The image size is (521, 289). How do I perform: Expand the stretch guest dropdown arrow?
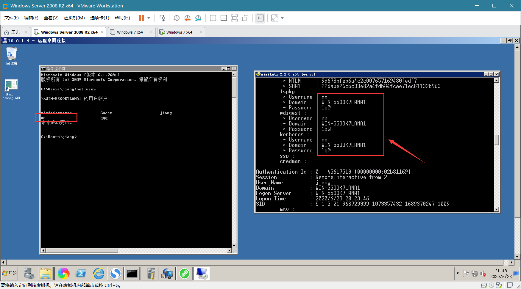[x=282, y=18]
